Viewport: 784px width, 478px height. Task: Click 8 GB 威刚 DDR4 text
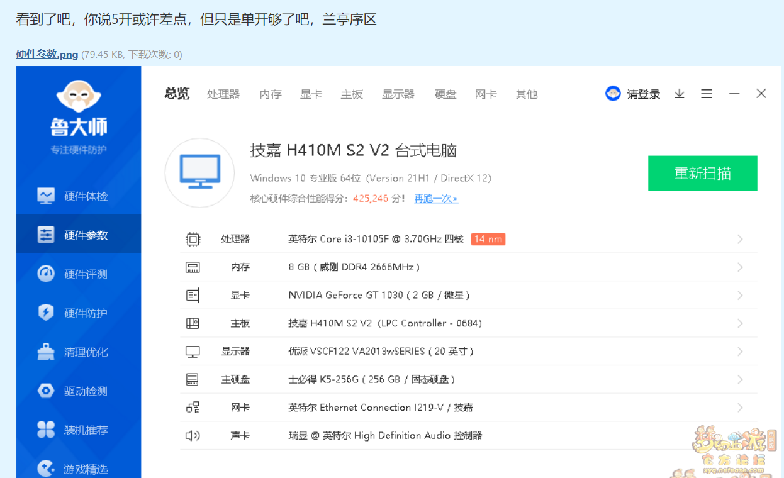(x=354, y=267)
